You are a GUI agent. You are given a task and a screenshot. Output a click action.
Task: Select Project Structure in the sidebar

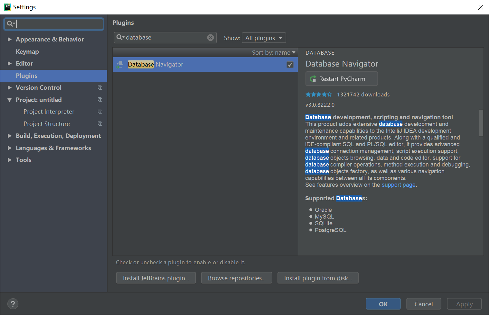47,123
